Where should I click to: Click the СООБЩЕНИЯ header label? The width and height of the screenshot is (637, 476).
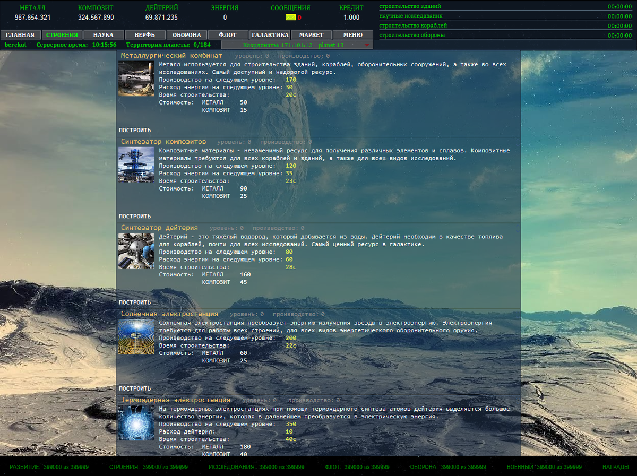[290, 8]
